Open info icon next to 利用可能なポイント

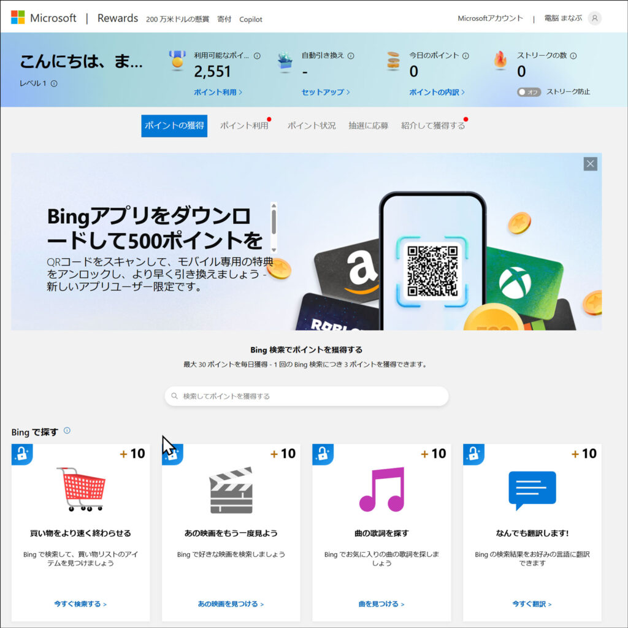[x=257, y=56]
